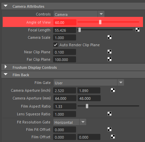Click the Film Aspect Ratio slider handle
Screen dimensions: 145x142
[x=87, y=106]
